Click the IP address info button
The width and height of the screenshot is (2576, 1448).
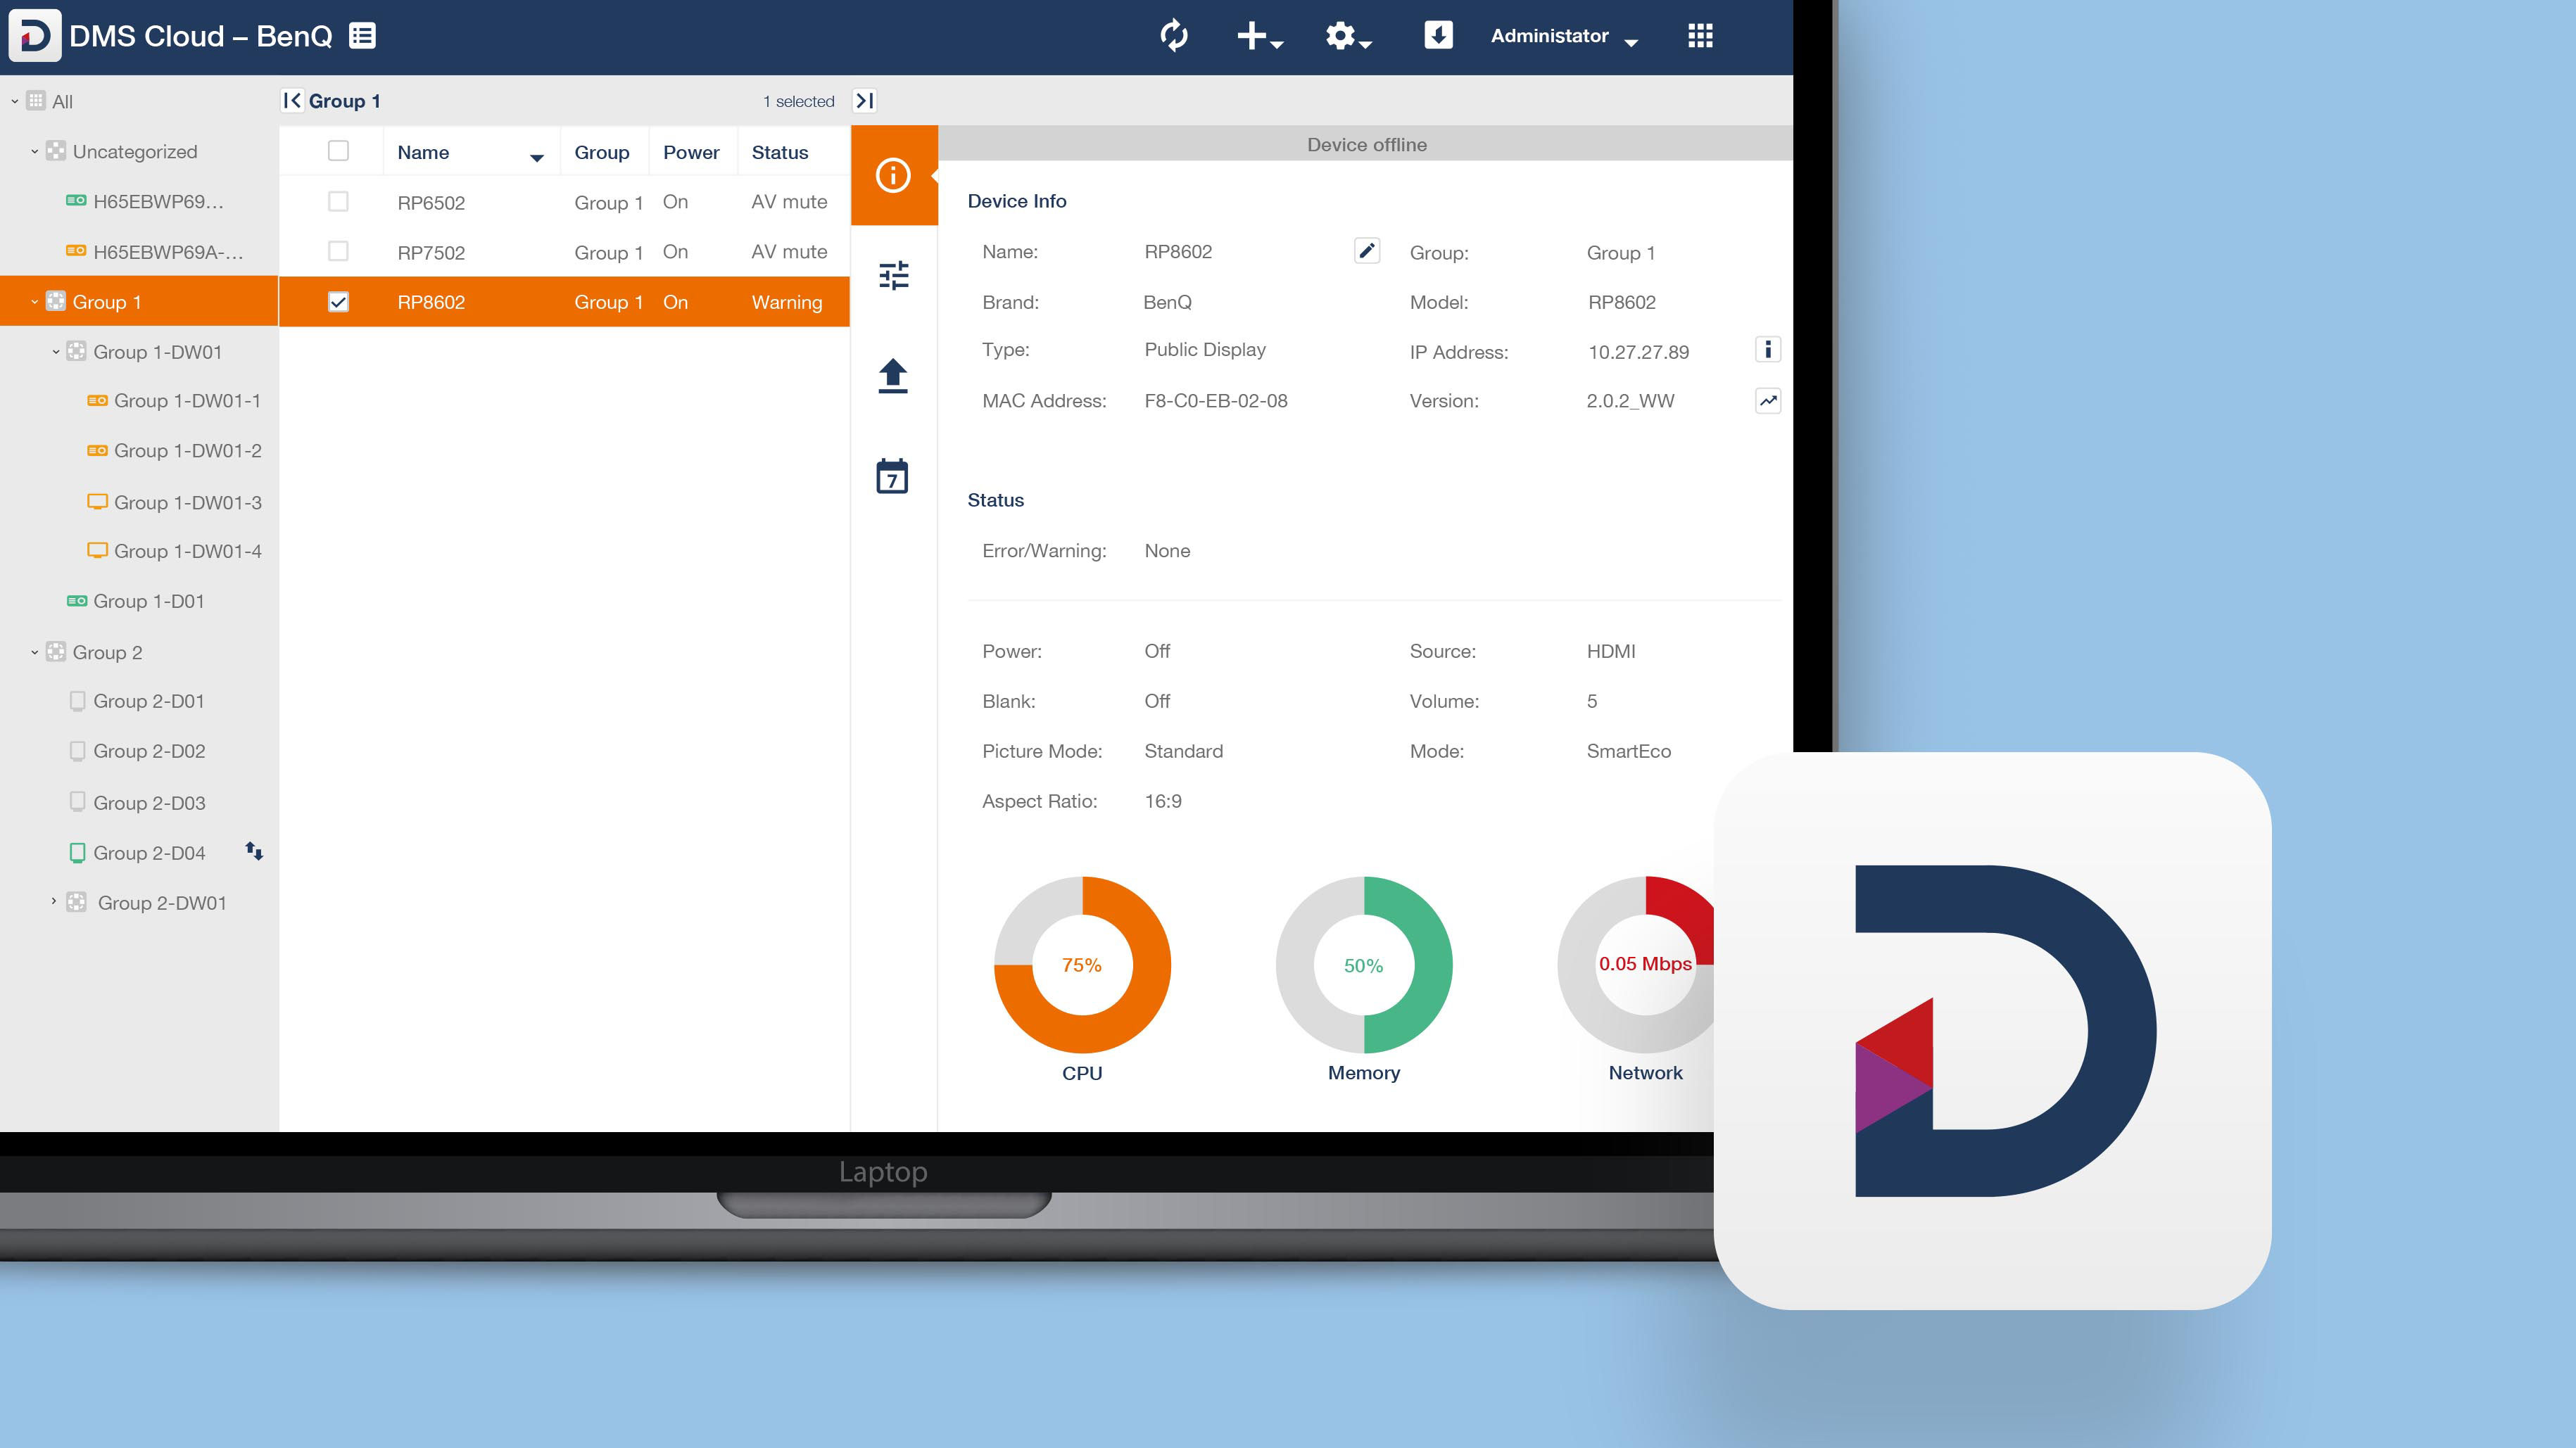tap(1766, 350)
